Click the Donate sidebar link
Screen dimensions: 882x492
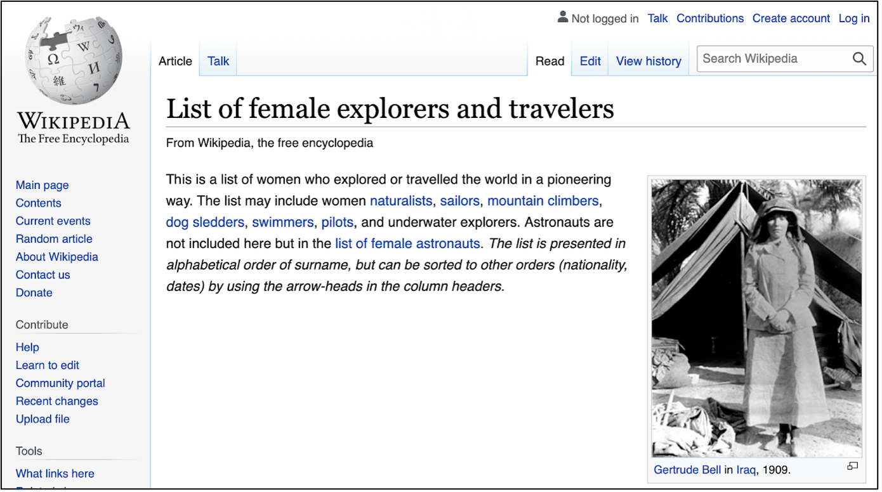point(34,293)
